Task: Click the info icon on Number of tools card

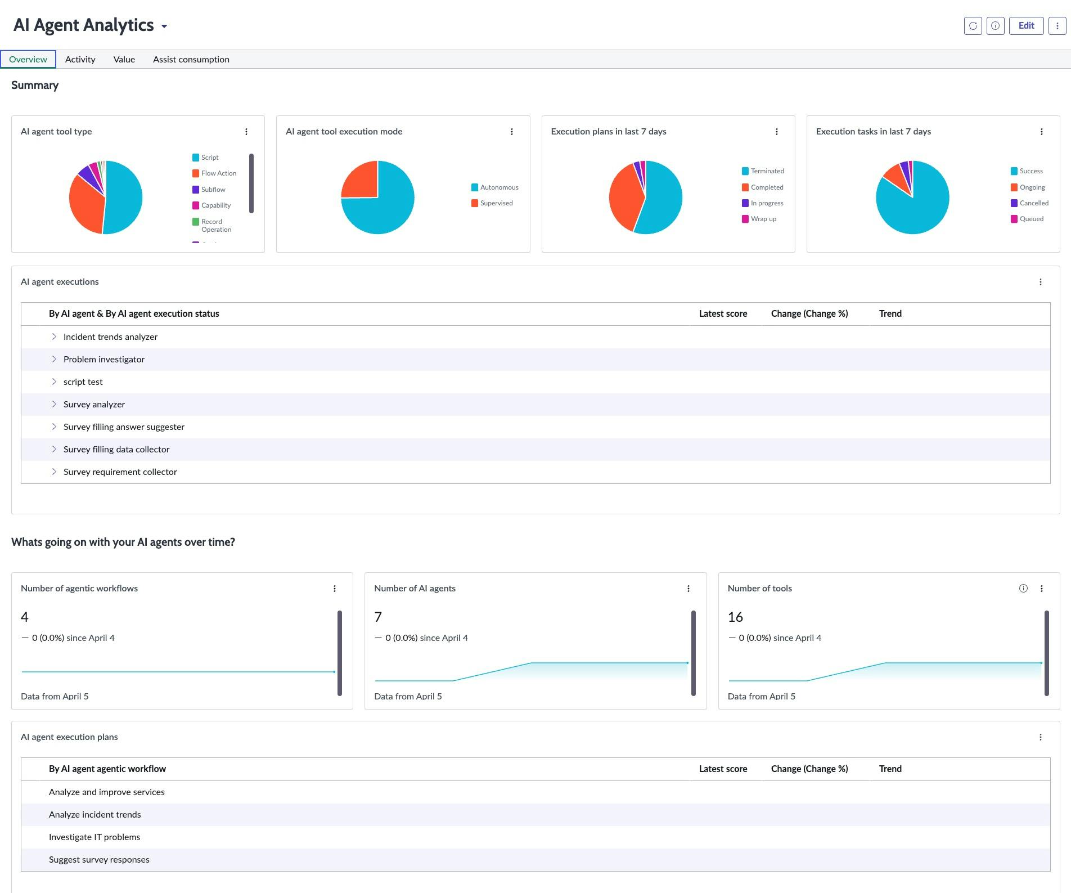Action: [x=1023, y=589]
